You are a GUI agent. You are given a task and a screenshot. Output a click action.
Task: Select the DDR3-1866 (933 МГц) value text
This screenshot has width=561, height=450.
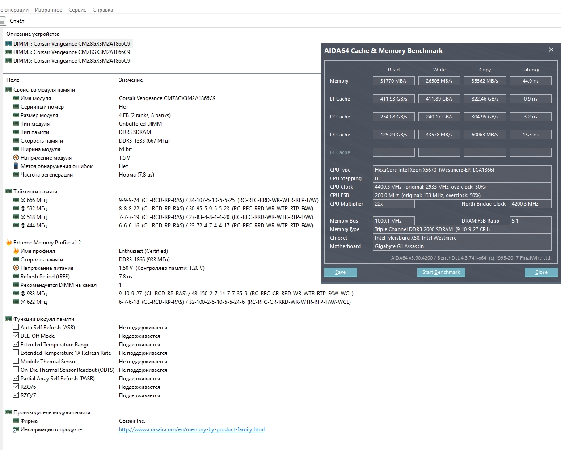144,260
